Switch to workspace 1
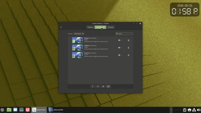The image size is (201, 113). pos(171,110)
